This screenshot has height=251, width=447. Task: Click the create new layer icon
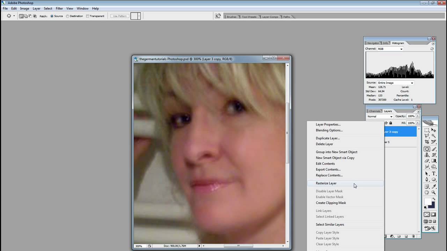(406, 236)
